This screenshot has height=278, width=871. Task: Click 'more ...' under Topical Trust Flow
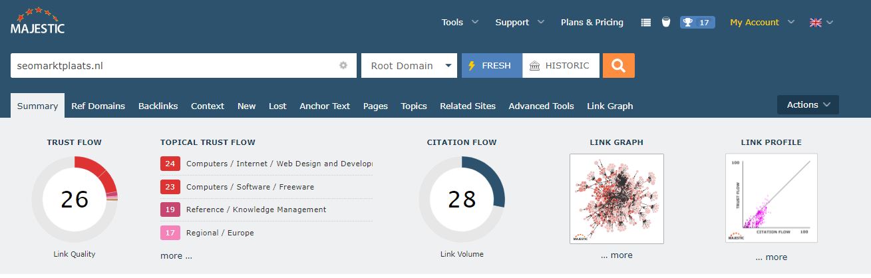176,255
